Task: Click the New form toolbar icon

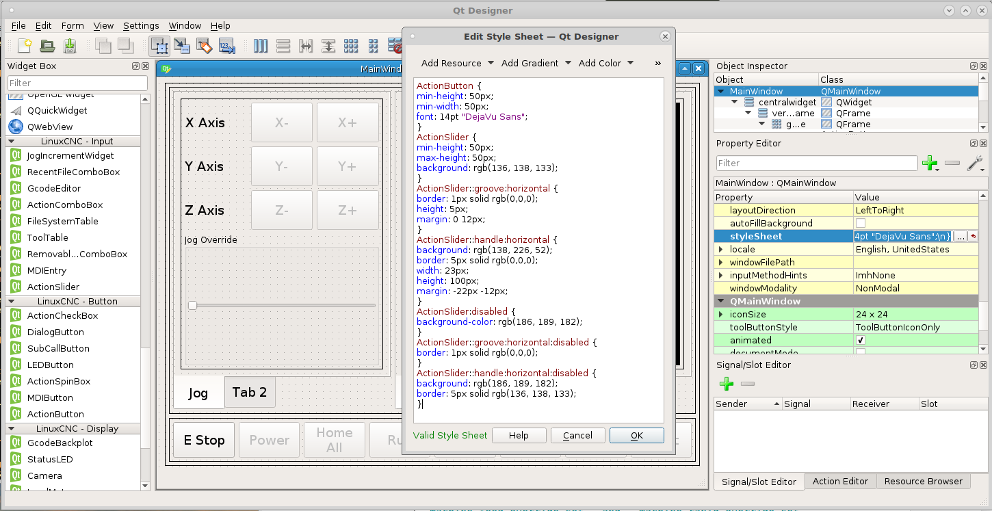Action: [x=25, y=46]
